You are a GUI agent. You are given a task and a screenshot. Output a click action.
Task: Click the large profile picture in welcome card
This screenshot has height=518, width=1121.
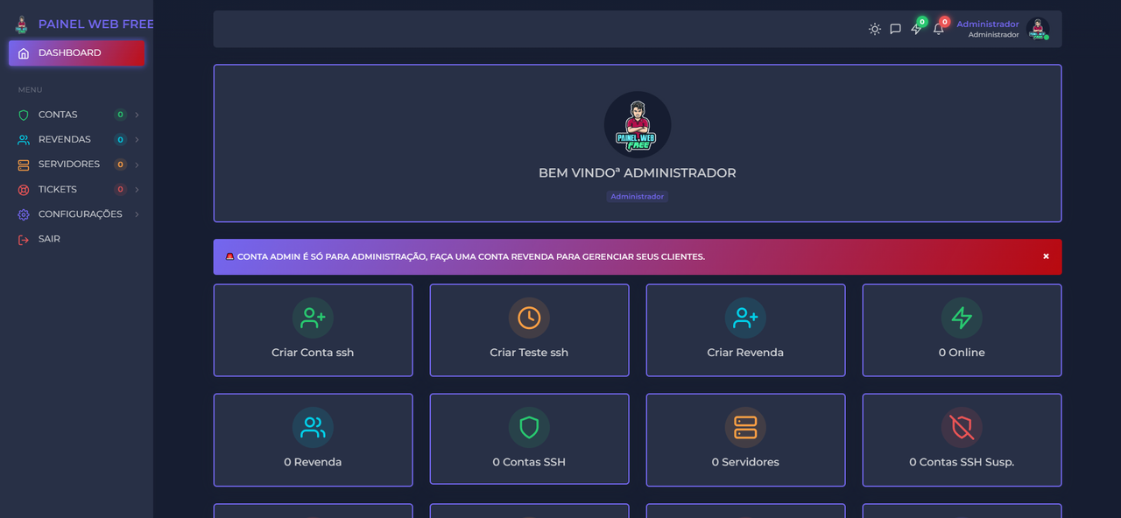pyautogui.click(x=638, y=125)
